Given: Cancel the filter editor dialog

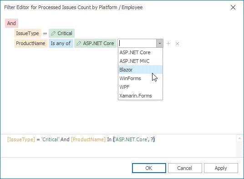Looking at the screenshot, I should tap(185, 168).
